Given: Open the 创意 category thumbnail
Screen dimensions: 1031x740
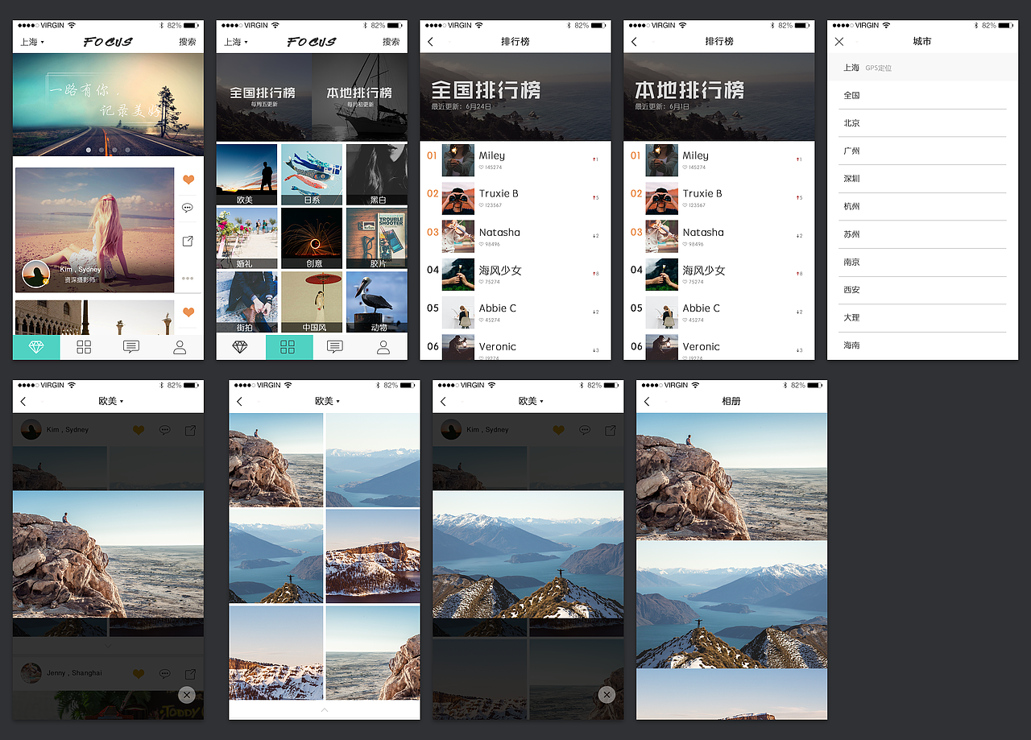Looking at the screenshot, I should (312, 238).
